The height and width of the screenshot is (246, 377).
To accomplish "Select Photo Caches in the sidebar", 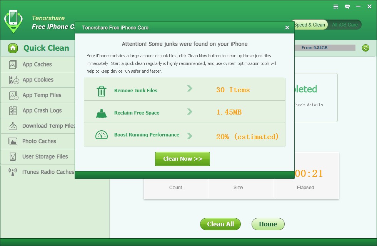I will pyautogui.click(x=38, y=141).
